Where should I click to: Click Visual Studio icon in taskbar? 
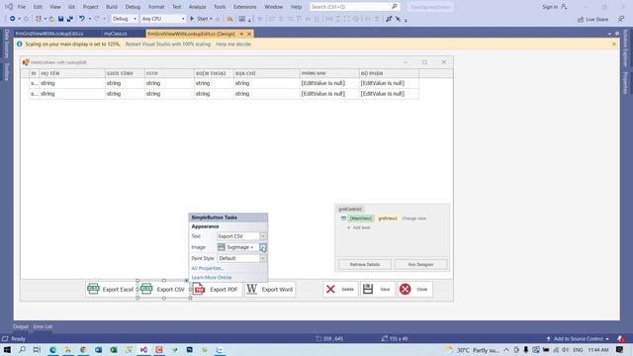(x=143, y=349)
